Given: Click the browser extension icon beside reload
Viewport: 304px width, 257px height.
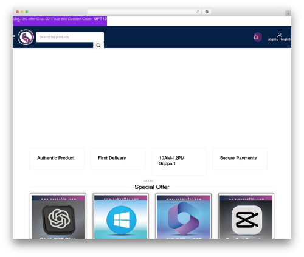Looking at the screenshot, I should [x=207, y=12].
